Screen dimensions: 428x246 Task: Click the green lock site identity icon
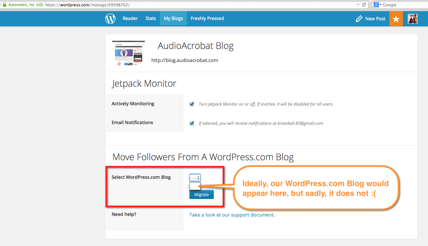tap(4, 5)
